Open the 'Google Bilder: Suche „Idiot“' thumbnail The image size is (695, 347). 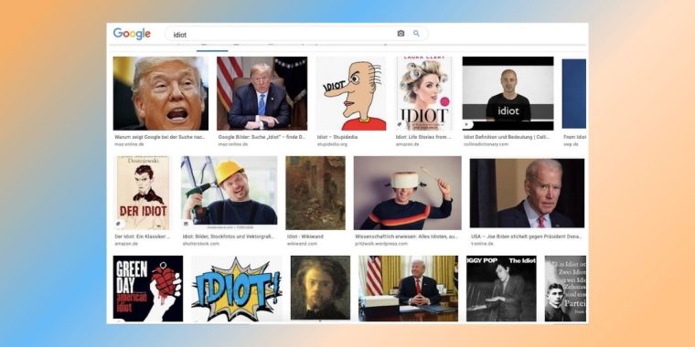[x=262, y=93]
